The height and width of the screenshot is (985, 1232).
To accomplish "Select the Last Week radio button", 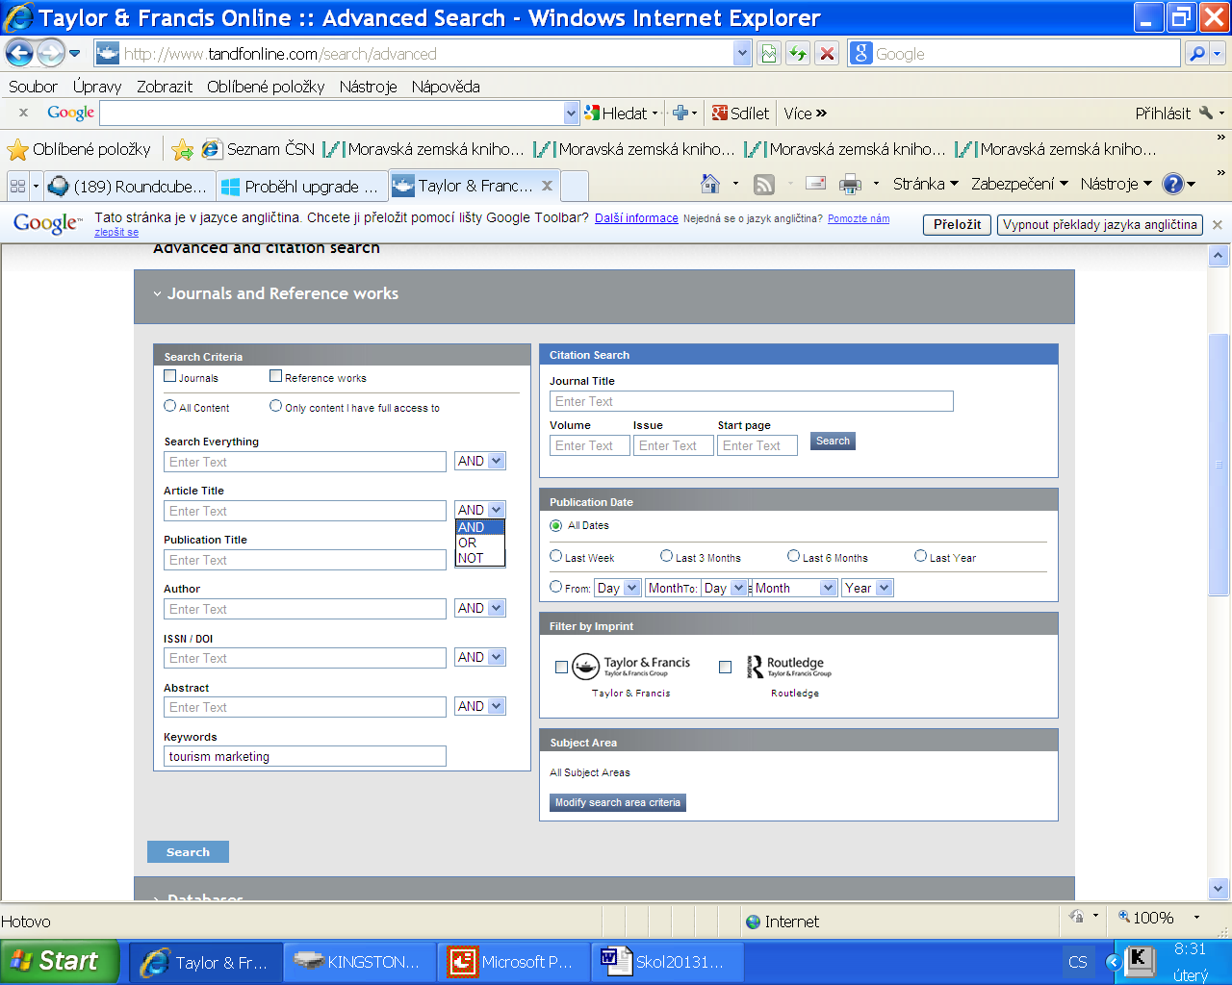I will click(556, 556).
